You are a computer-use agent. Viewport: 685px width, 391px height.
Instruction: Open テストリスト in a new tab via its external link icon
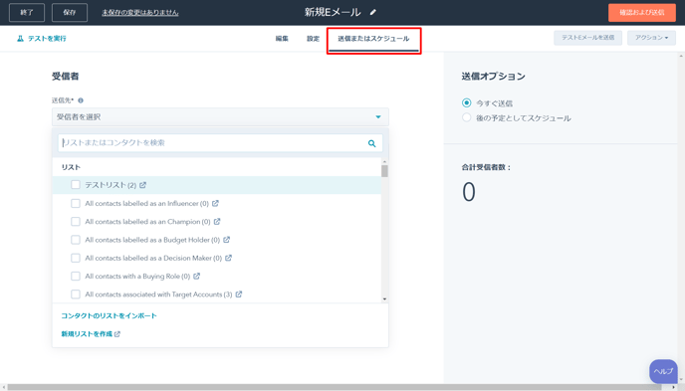(142, 185)
